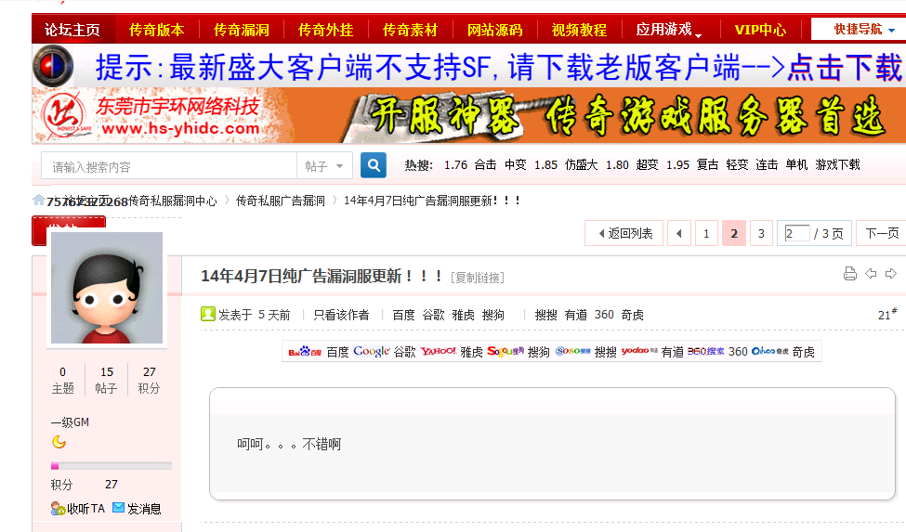
Task: Open the 帖子 search type dropdown
Action: 324,166
